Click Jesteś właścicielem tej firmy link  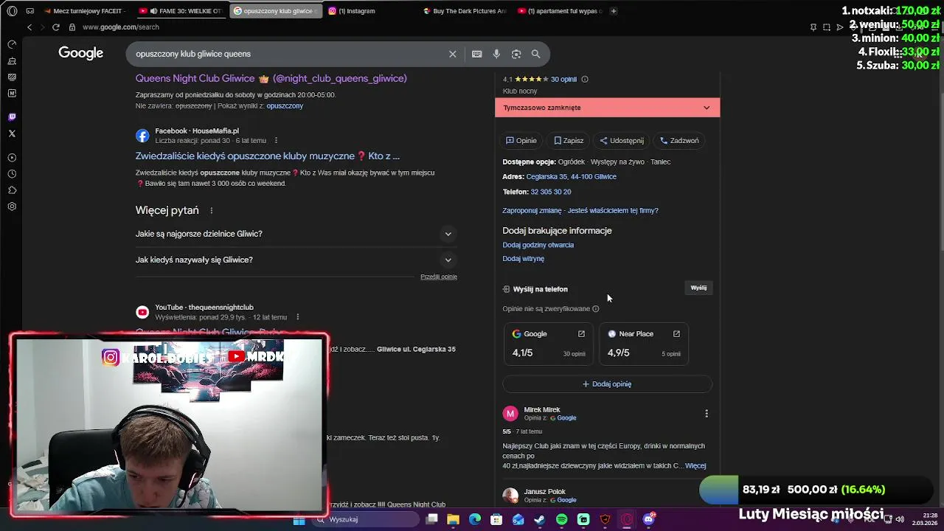tap(613, 210)
